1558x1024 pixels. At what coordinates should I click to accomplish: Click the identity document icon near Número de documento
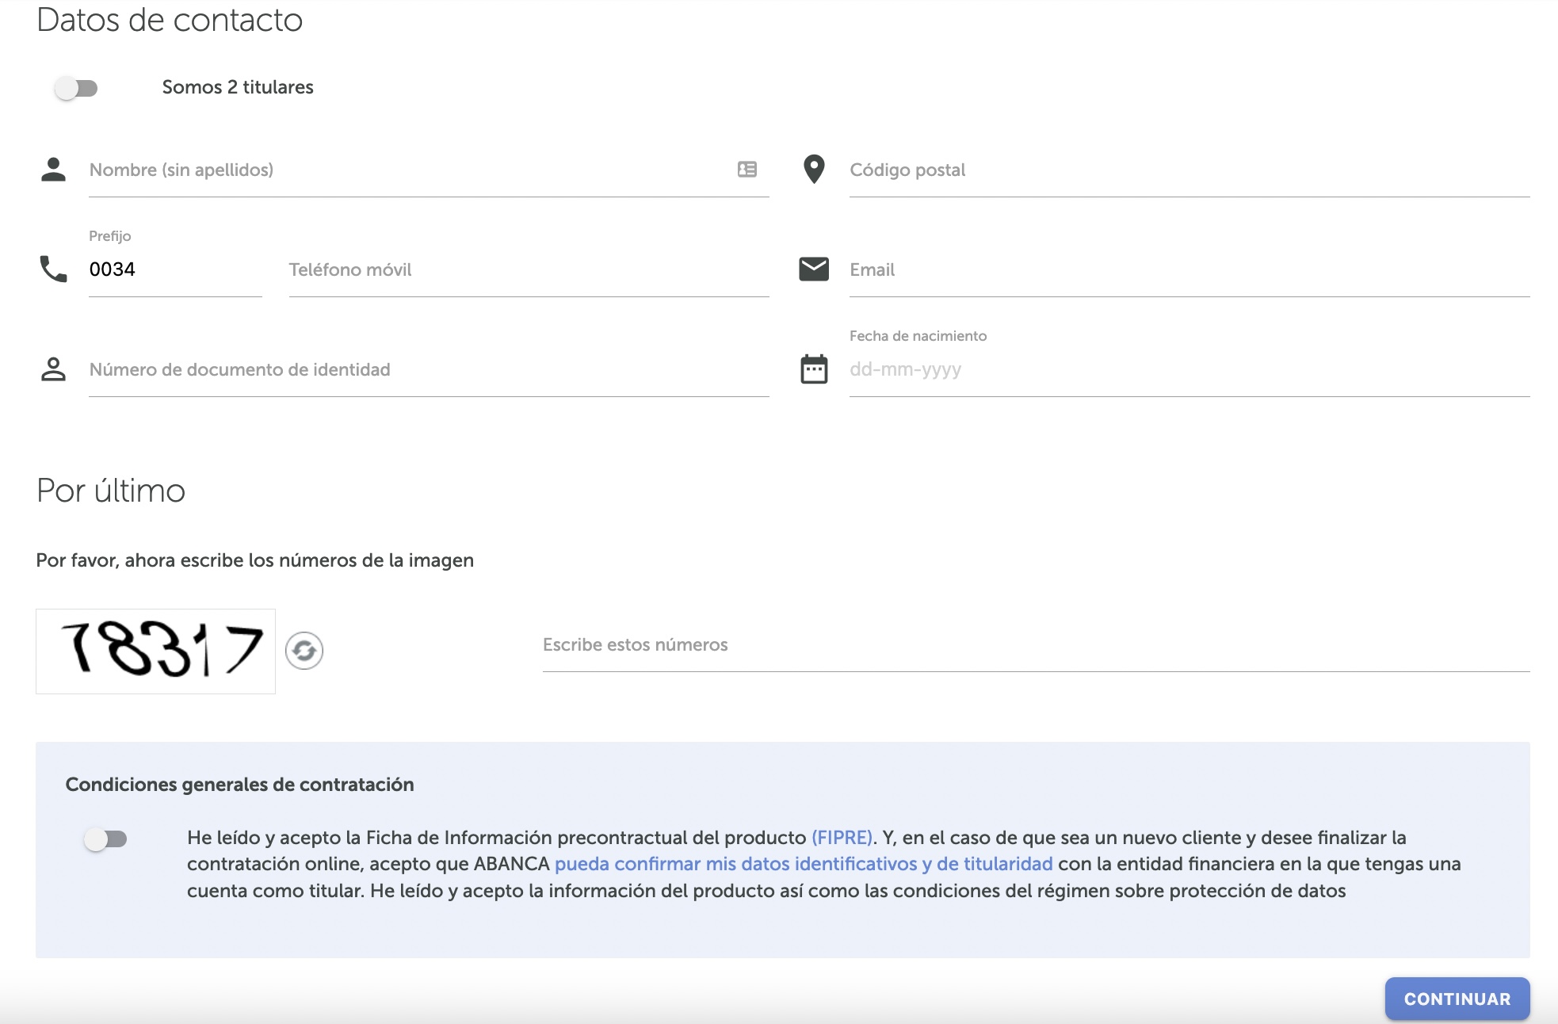pos(52,369)
